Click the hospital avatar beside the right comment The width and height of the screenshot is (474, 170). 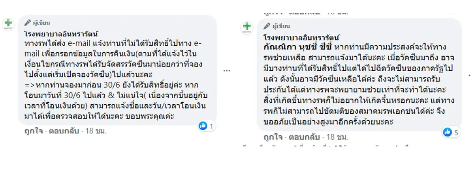(247, 28)
